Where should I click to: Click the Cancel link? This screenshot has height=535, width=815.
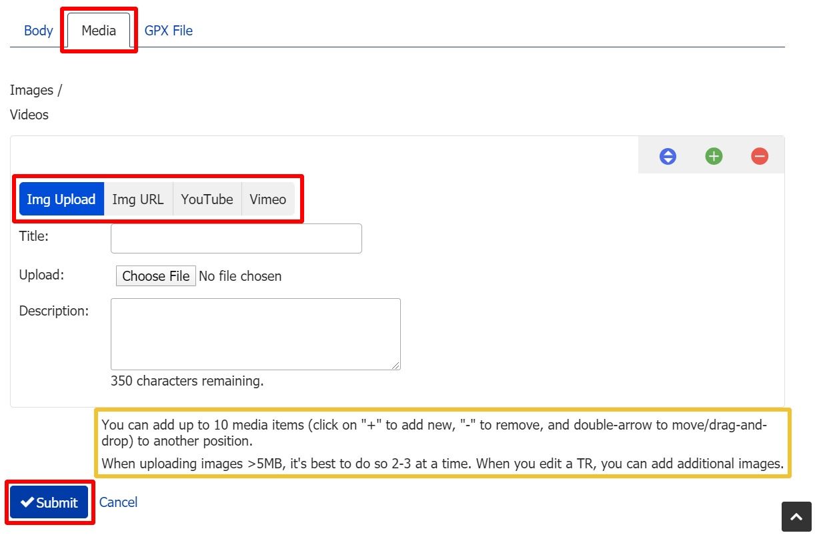pos(118,502)
